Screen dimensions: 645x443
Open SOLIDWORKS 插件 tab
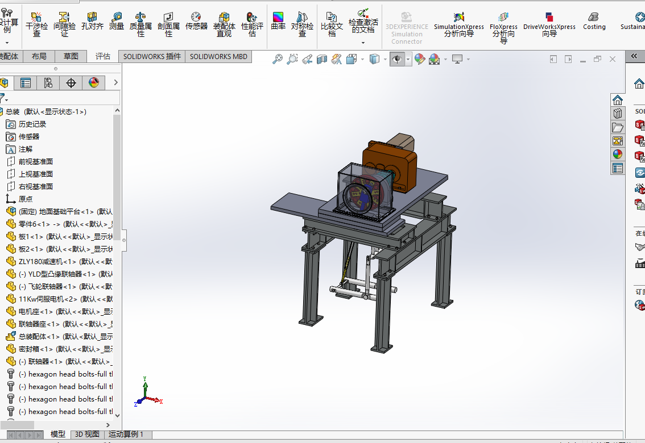click(152, 56)
